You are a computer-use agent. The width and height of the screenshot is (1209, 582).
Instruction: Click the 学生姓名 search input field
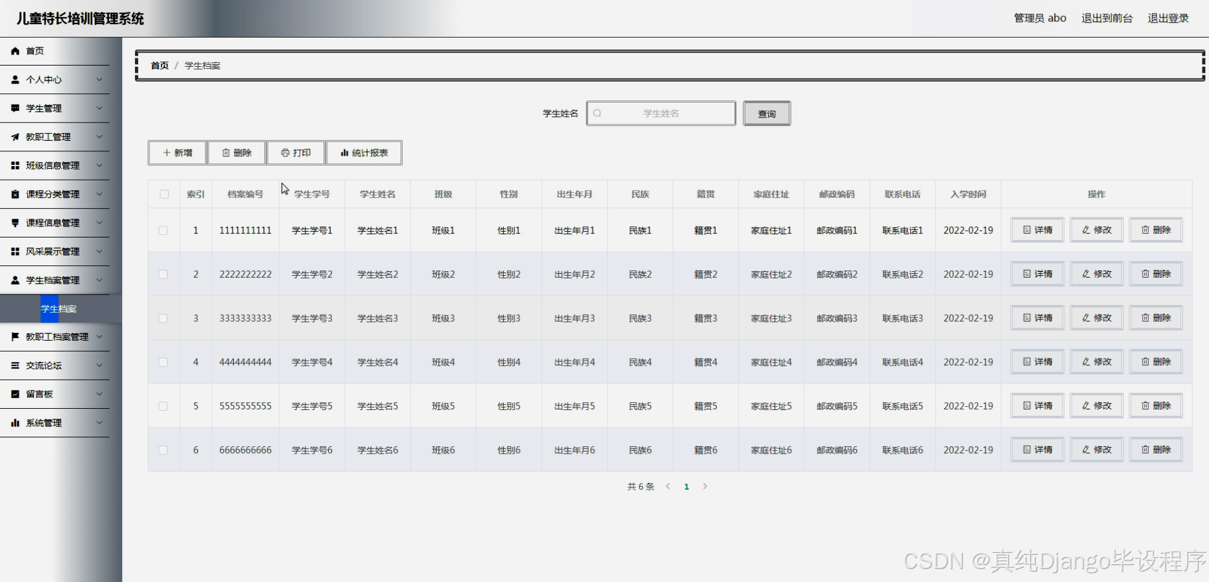pos(661,114)
